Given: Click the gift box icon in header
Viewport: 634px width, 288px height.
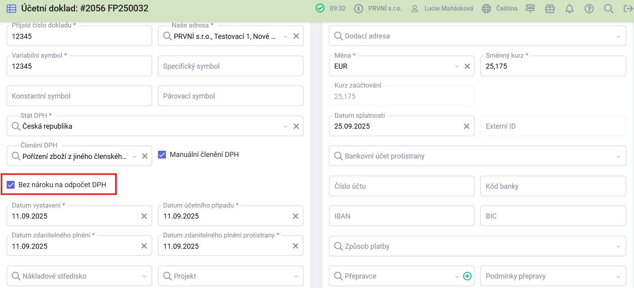Looking at the screenshot, I should click(x=549, y=9).
